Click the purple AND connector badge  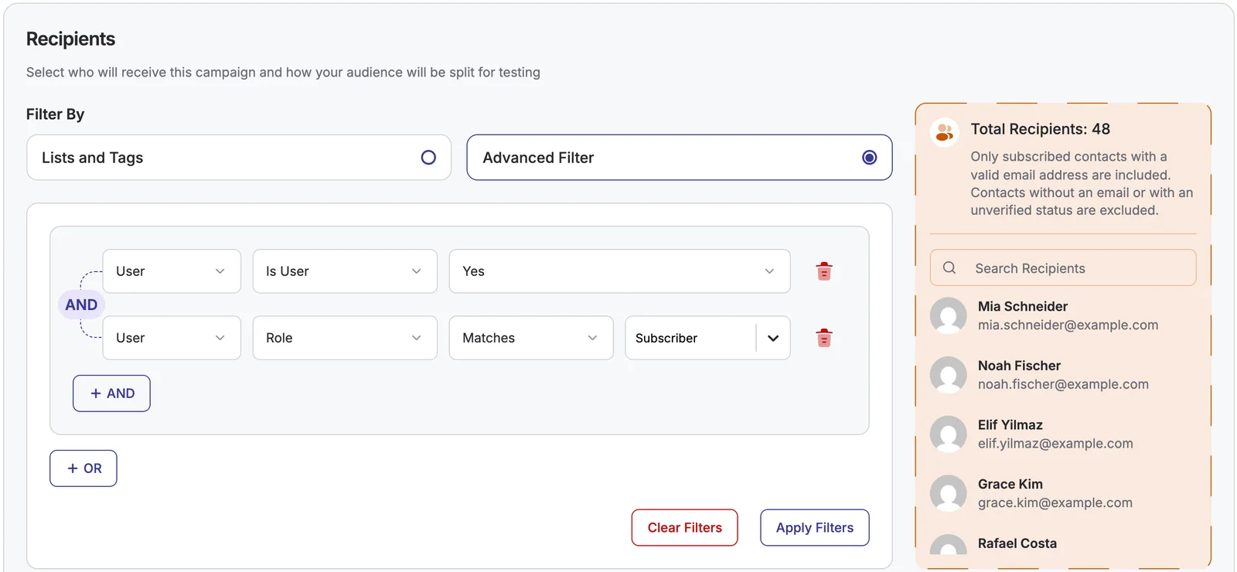coord(81,305)
